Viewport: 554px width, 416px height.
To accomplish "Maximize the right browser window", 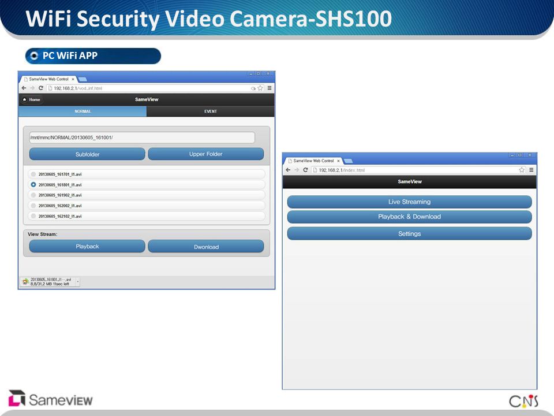I will [x=520, y=155].
